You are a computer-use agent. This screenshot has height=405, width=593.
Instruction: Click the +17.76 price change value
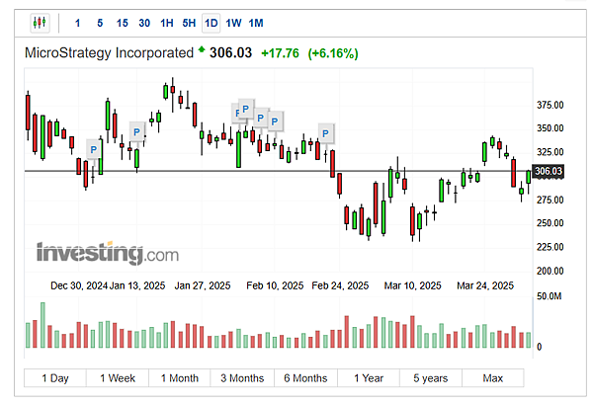pyautogui.click(x=281, y=53)
